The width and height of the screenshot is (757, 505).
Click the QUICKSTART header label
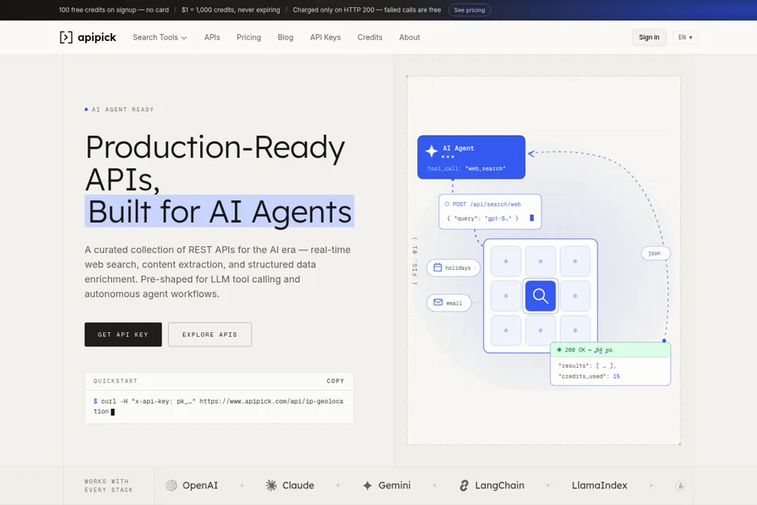point(115,381)
